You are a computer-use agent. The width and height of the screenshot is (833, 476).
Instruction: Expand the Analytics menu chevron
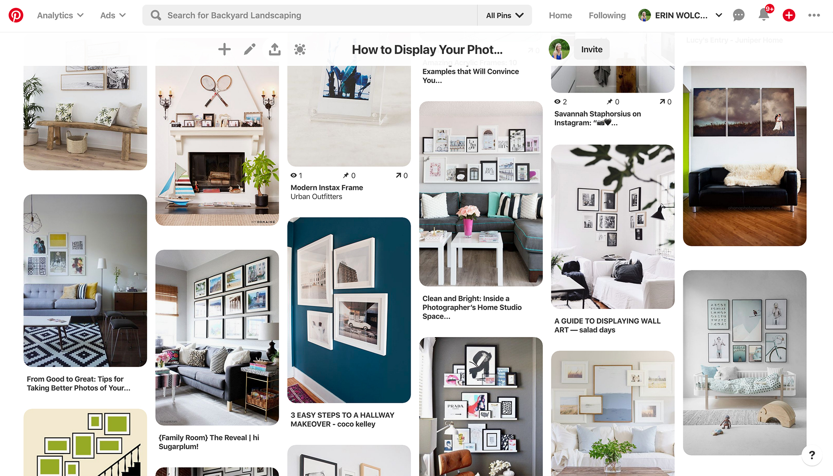coord(81,15)
